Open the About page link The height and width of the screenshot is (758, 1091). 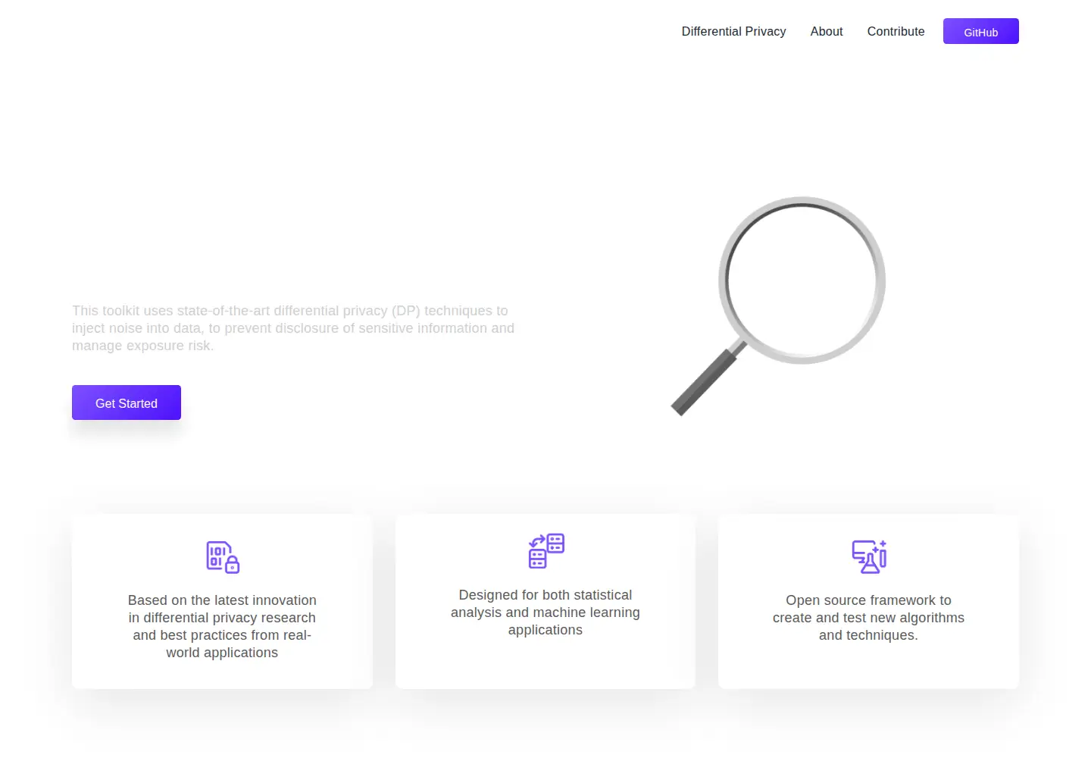point(826,31)
